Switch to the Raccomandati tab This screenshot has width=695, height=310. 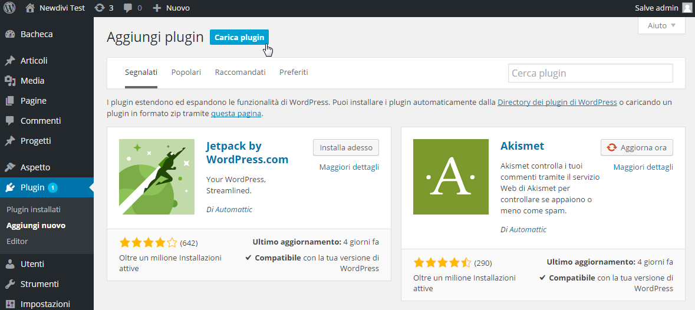pos(240,72)
